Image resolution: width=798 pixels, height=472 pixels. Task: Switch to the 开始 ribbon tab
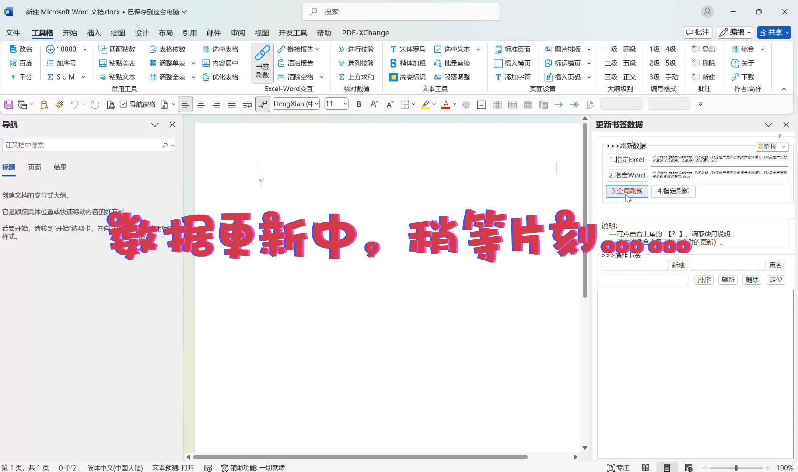70,33
